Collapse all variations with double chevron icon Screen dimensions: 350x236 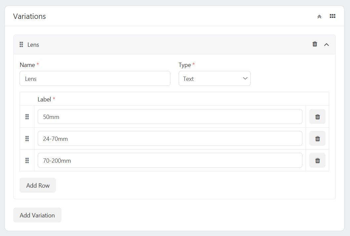click(319, 17)
